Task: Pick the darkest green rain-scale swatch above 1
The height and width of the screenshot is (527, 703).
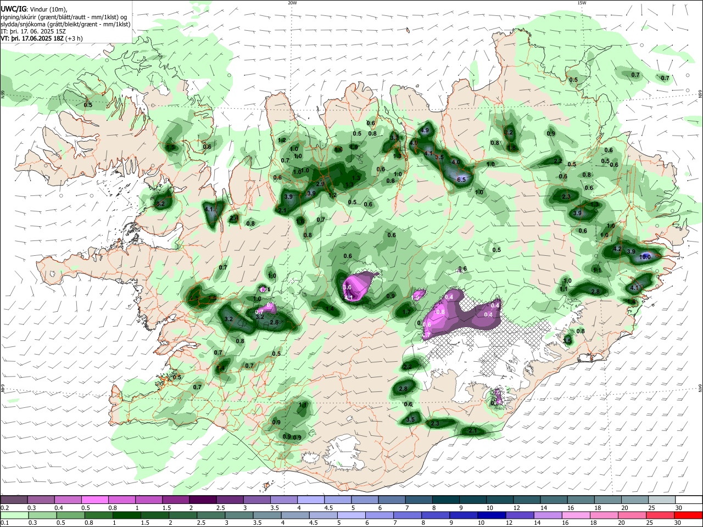Action: pos(126,515)
